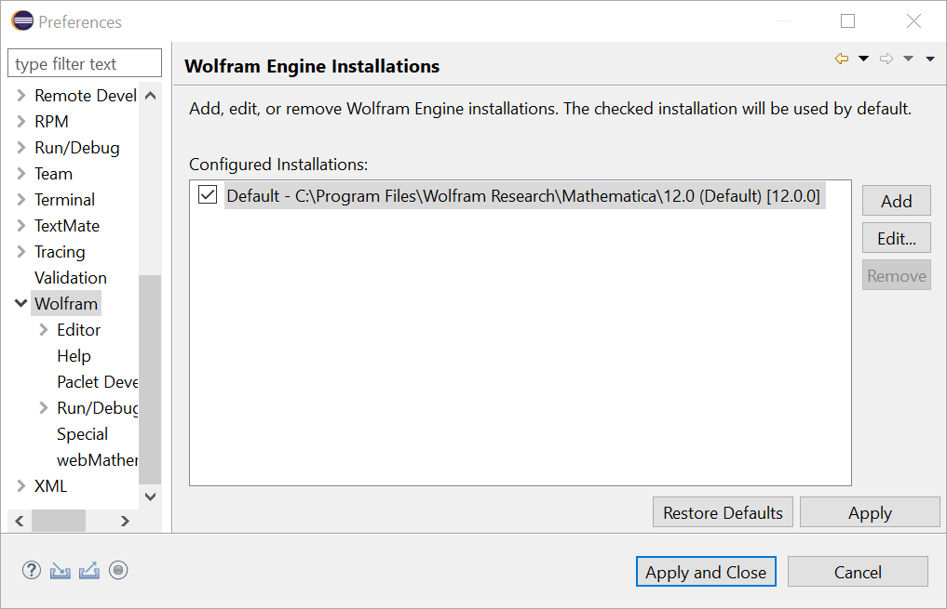Add a new Wolfram Engine installation
Image resolution: width=947 pixels, height=609 pixels.
(x=897, y=201)
